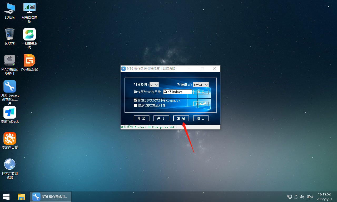Click the 安装ToDesk desktop icon
Viewport: 337px width, 202px height.
point(10,113)
